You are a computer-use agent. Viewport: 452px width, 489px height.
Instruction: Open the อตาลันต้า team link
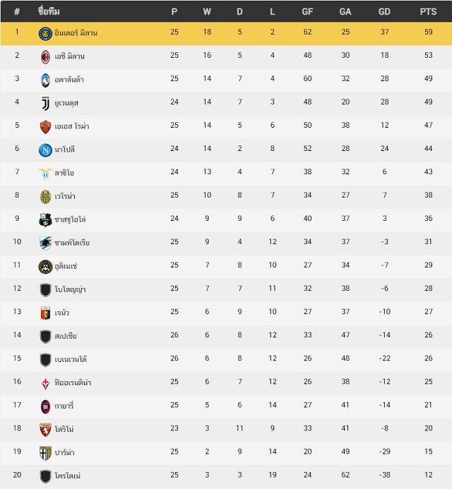tap(69, 80)
